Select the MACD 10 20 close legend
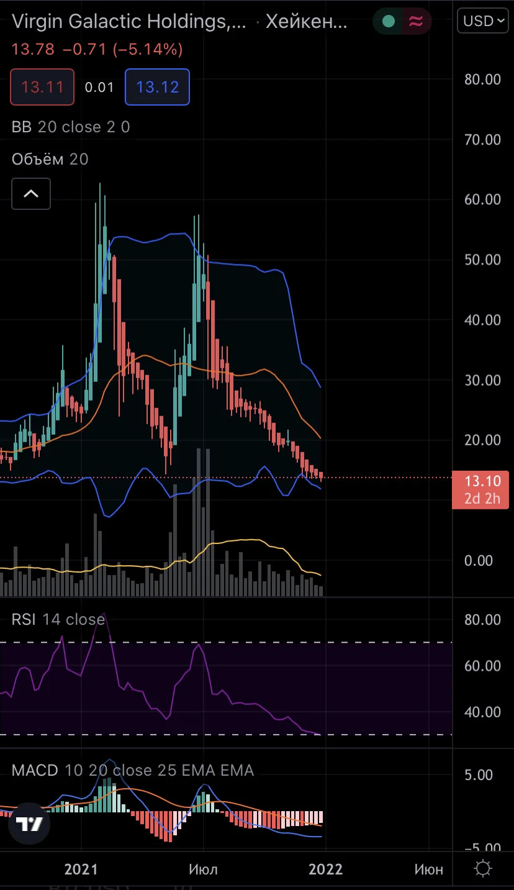Screen dimensions: 514x890 pos(133,770)
